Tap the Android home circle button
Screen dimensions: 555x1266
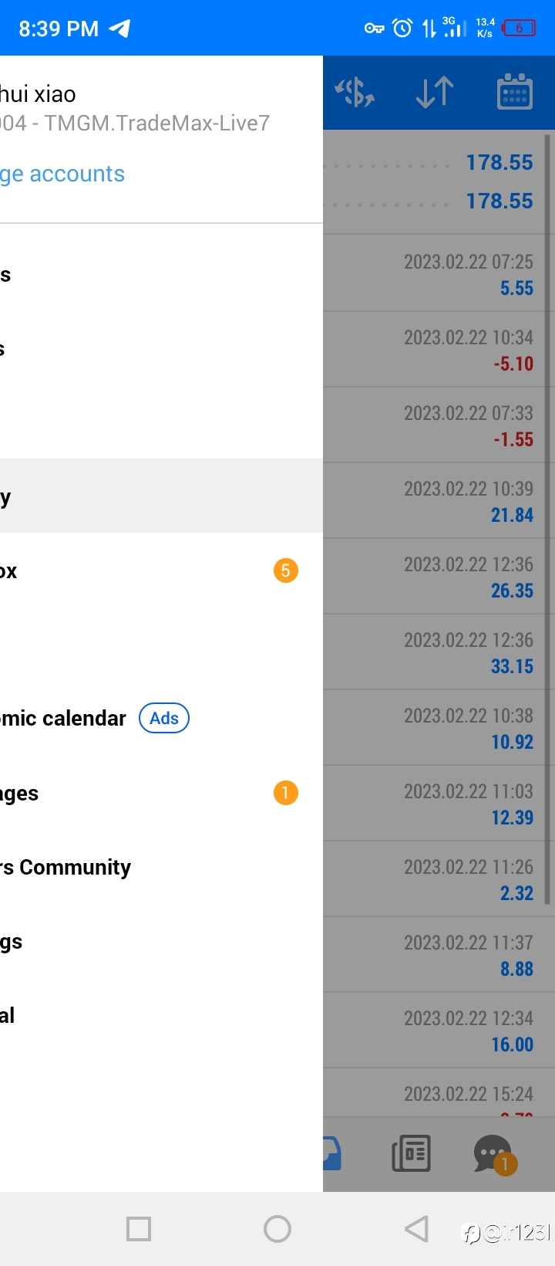coord(277,1229)
